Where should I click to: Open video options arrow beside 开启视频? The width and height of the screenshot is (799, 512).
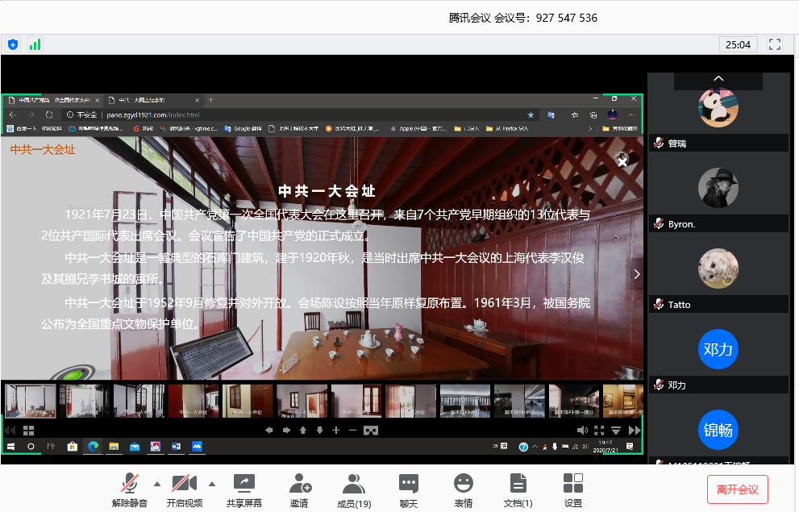212,484
